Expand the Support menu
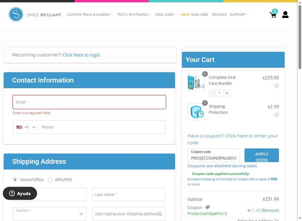The image size is (302, 221). (239, 15)
